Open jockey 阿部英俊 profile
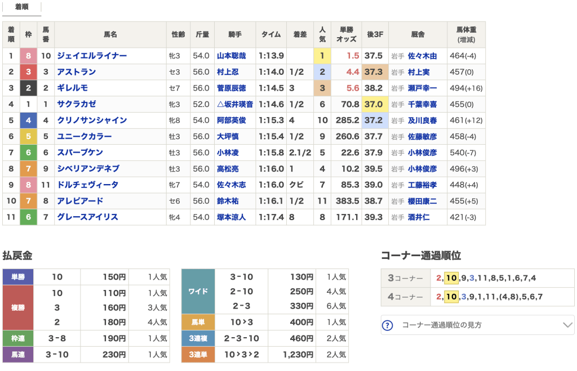 click(232, 120)
